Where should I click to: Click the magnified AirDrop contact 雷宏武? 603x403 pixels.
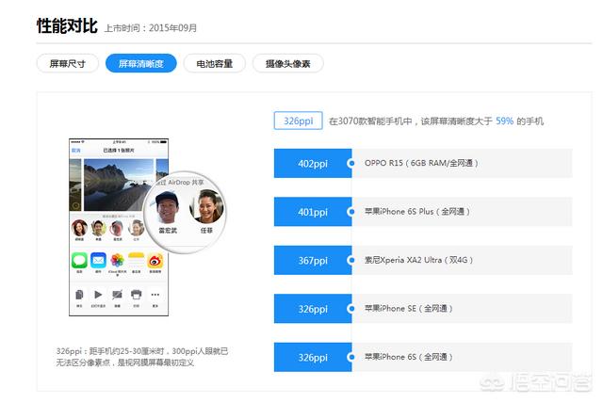[x=168, y=212]
